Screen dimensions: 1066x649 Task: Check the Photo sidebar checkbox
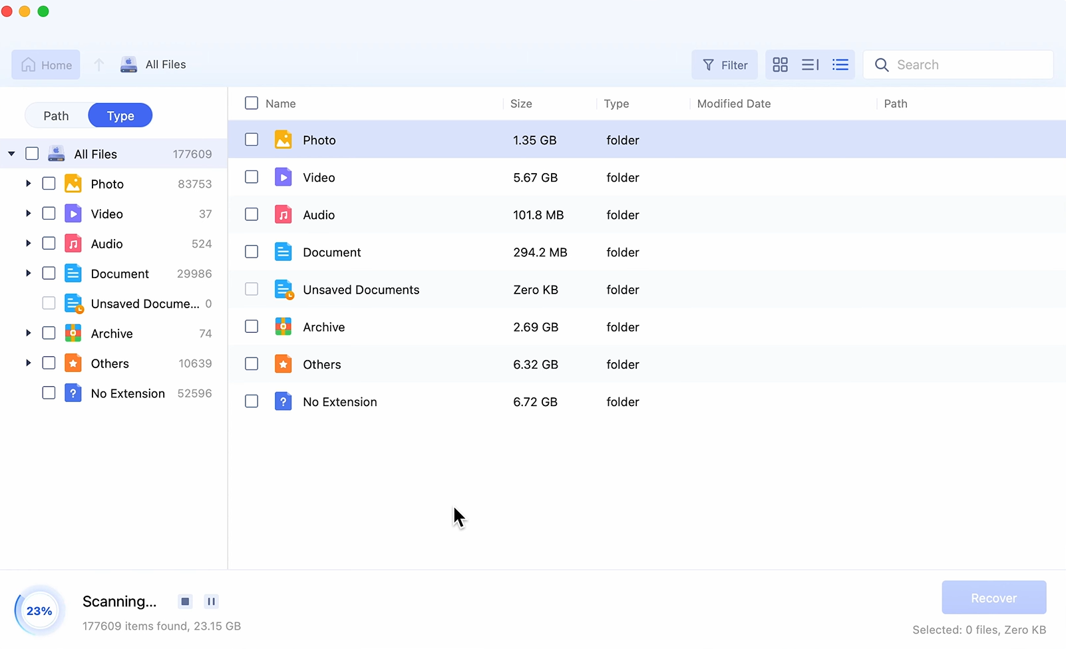49,184
